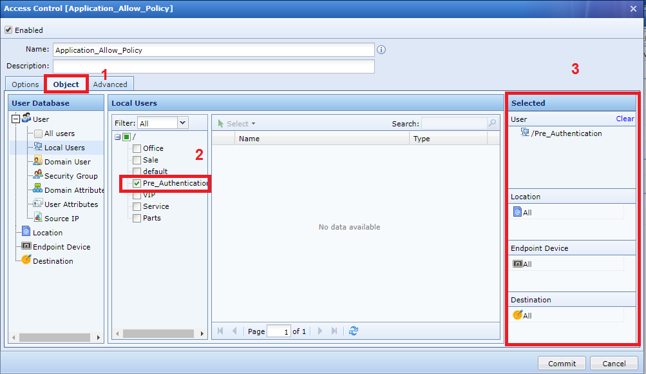
Task: Click the refresh icon in pager
Action: pos(354,331)
